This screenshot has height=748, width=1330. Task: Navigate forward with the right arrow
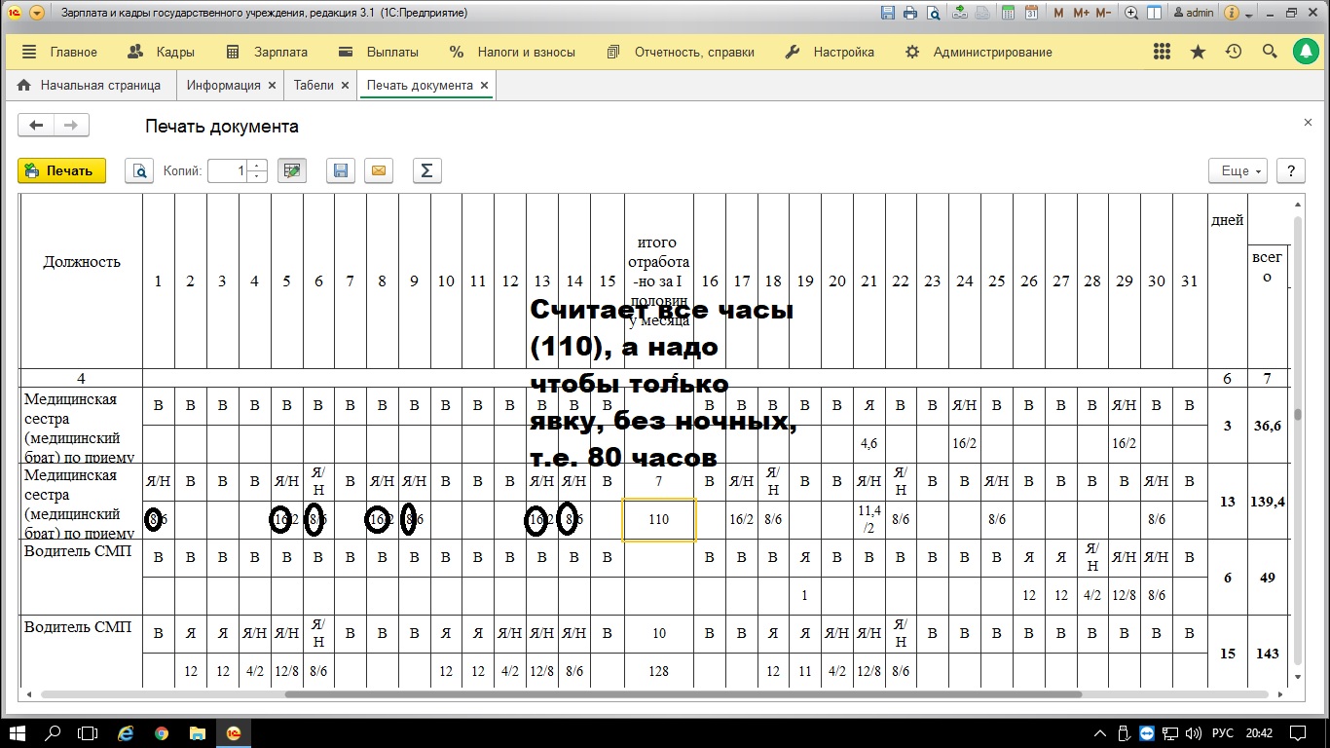tap(72, 125)
